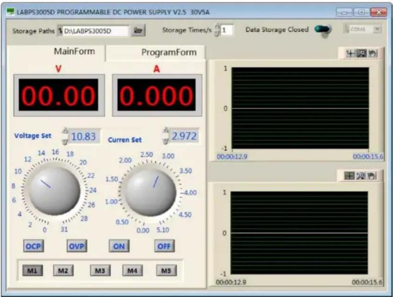Click the voltage knob dial
Image resolution: width=393 pixels, height=297 pixels.
[x=54, y=191]
